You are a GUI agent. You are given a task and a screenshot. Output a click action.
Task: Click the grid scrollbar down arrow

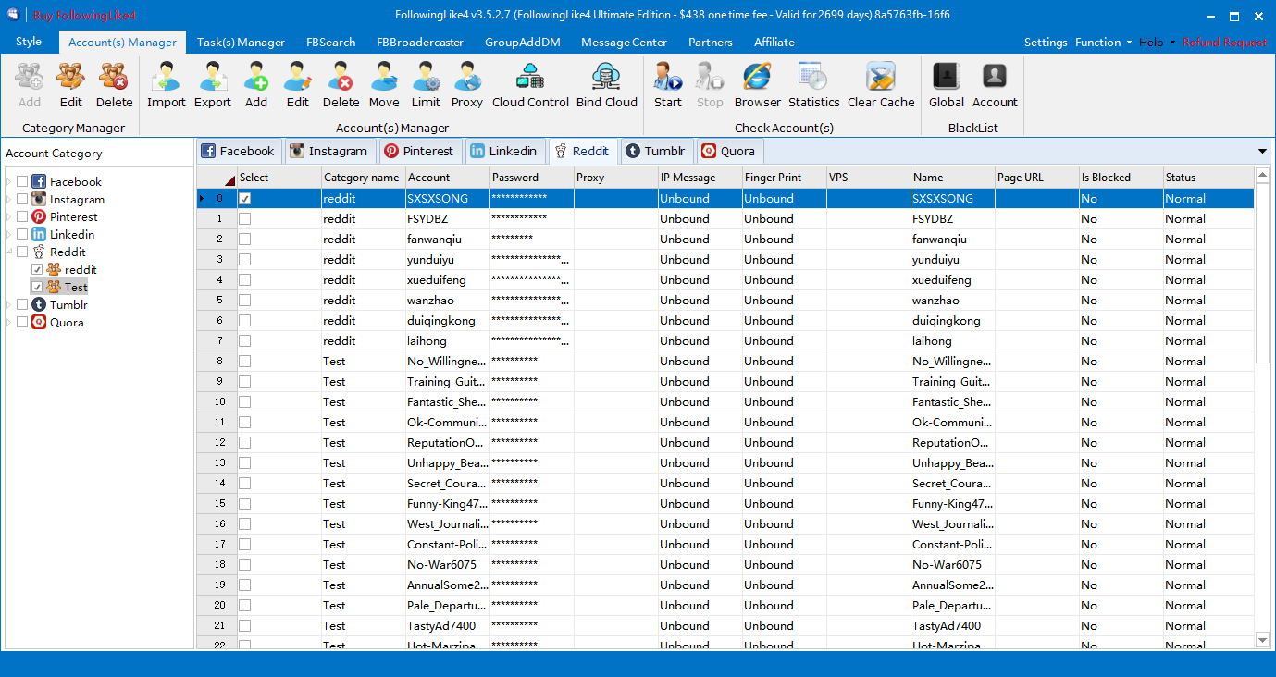click(x=1262, y=639)
